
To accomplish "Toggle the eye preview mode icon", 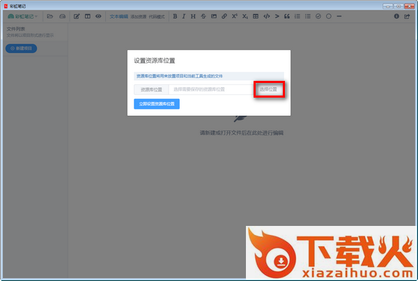I will [98, 16].
